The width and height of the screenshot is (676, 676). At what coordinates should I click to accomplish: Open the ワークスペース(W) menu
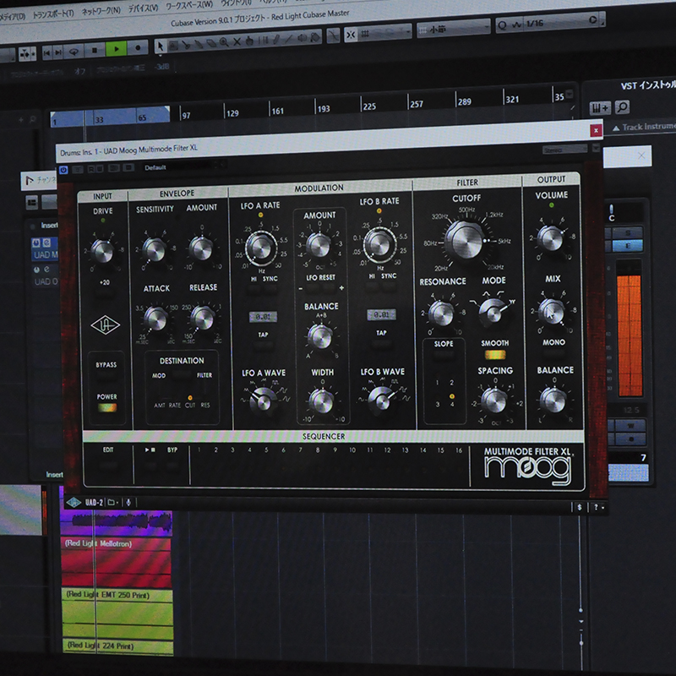point(189,5)
